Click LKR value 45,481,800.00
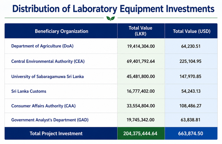 (x=141, y=76)
